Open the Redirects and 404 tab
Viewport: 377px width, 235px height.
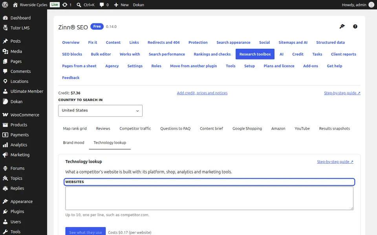(163, 42)
